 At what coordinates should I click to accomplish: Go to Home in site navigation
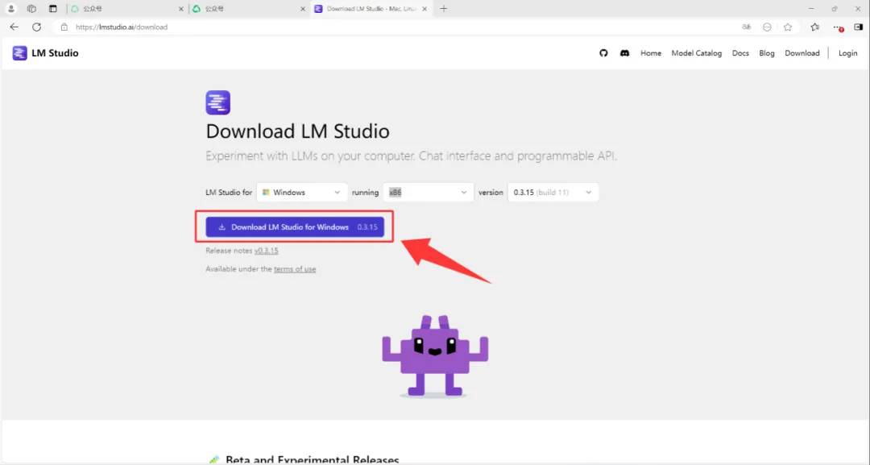[x=651, y=53]
